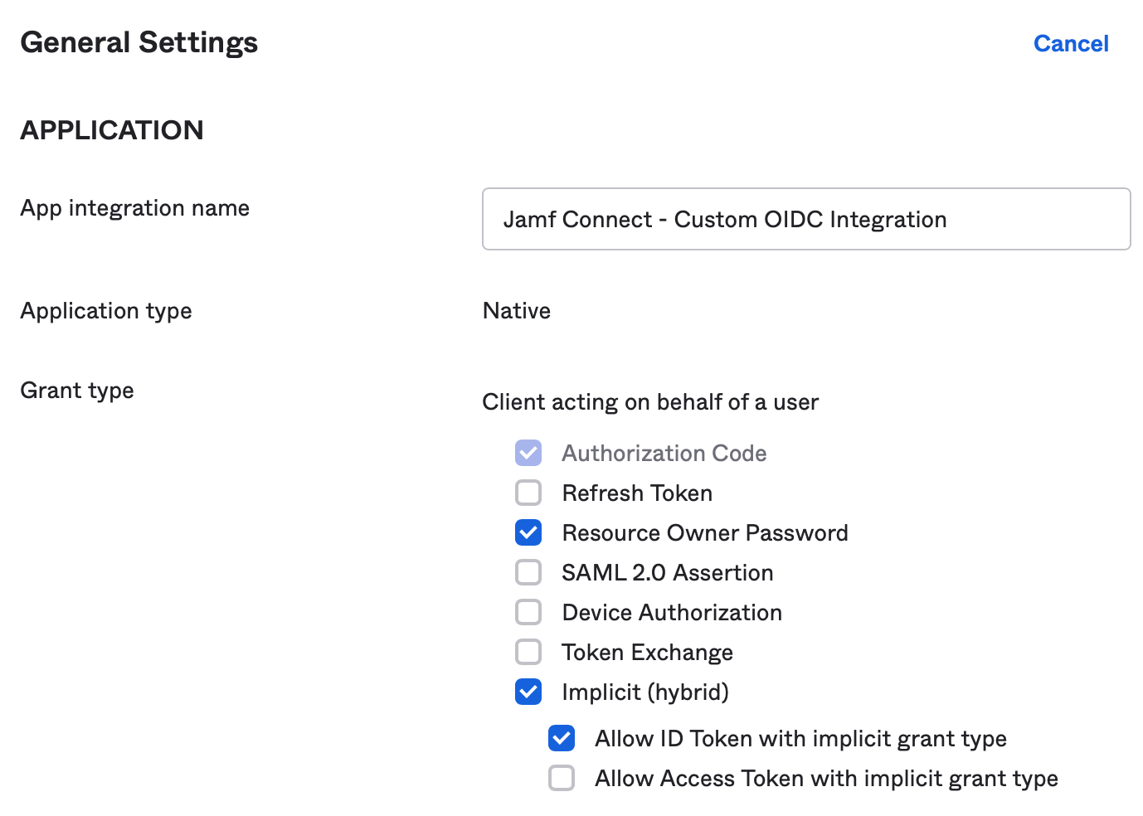This screenshot has width=1143, height=816.
Task: Click the APPLICATION section heading
Action: (112, 130)
